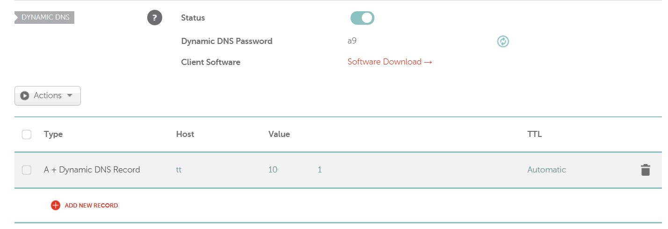Click the Host column header
668x229 pixels.
click(x=185, y=134)
